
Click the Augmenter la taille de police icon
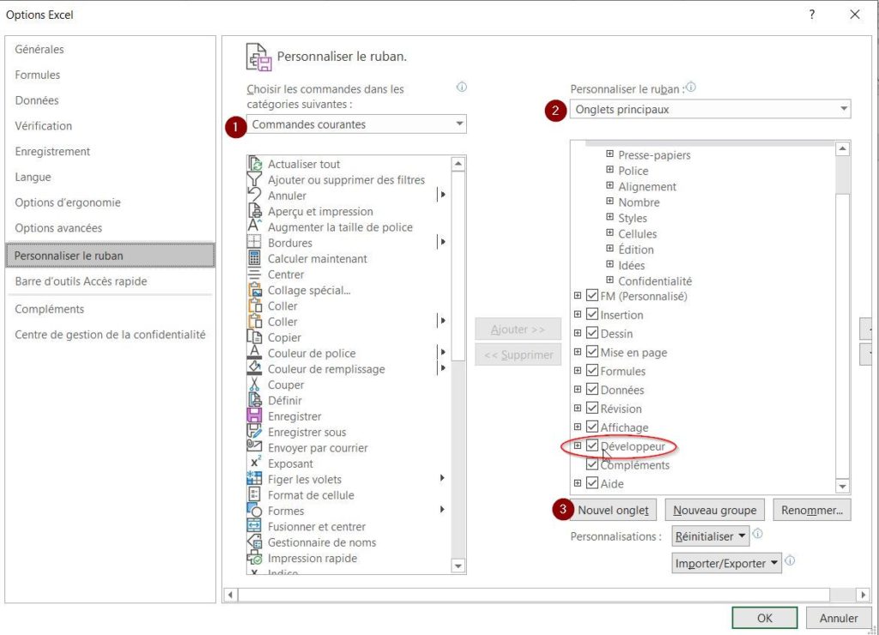pyautogui.click(x=254, y=227)
